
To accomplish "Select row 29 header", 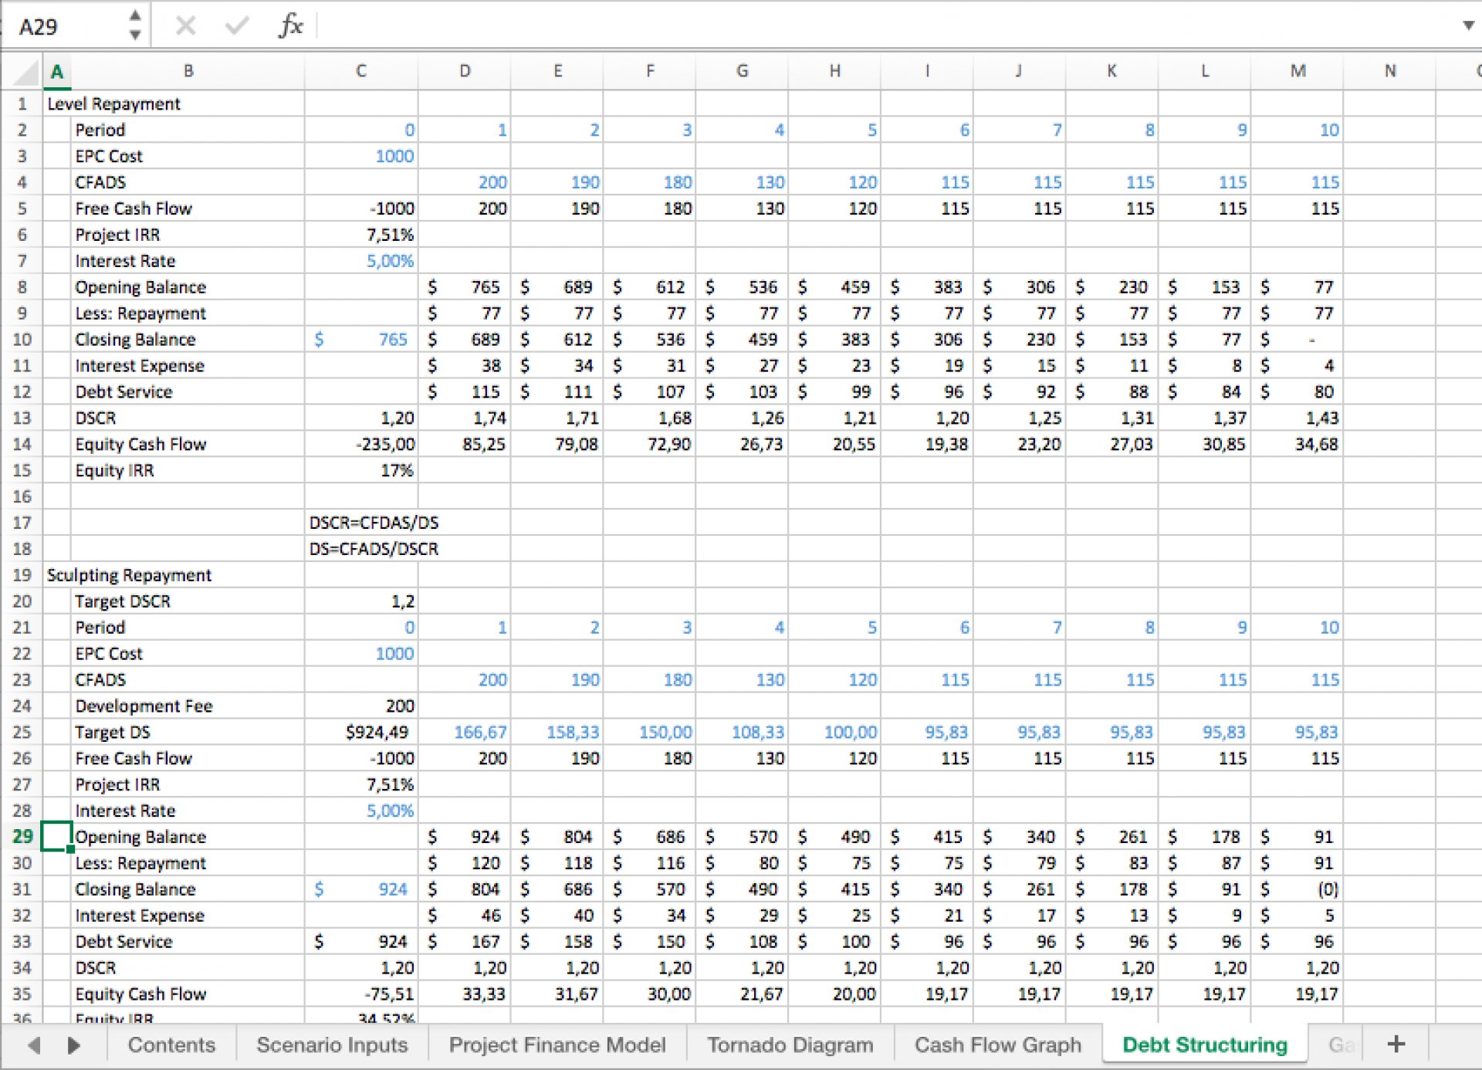I will coord(22,837).
